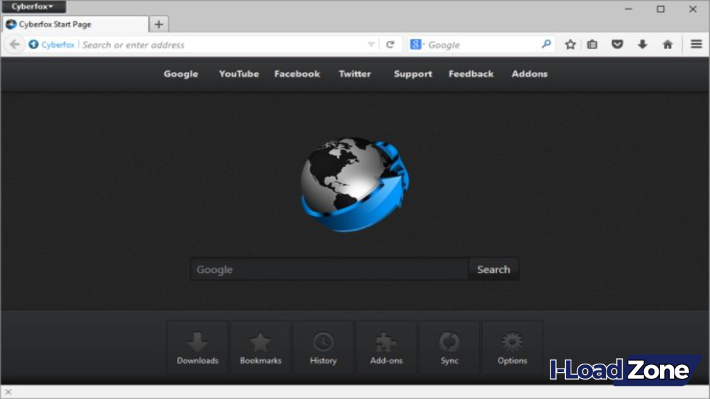View browsing History using the clock tile

(x=323, y=346)
